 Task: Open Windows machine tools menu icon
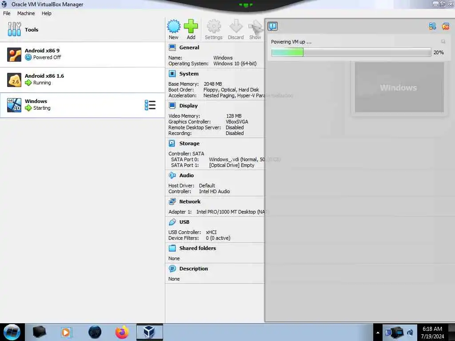click(150, 105)
